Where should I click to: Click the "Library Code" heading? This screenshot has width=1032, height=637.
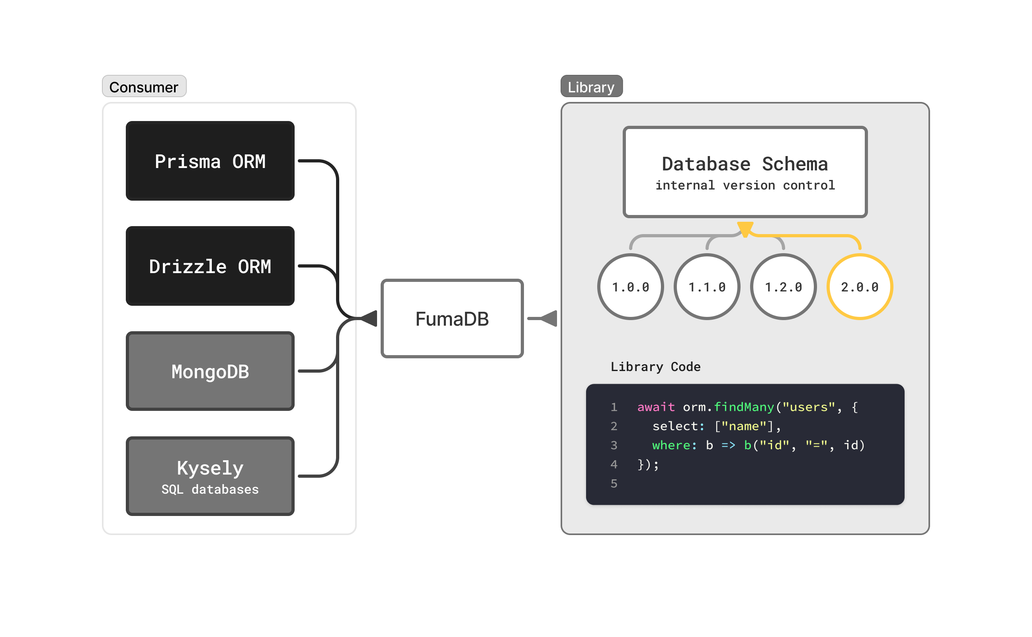(656, 367)
